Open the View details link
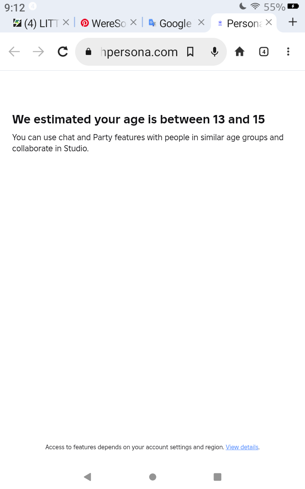The width and height of the screenshot is (305, 489). coord(242,447)
